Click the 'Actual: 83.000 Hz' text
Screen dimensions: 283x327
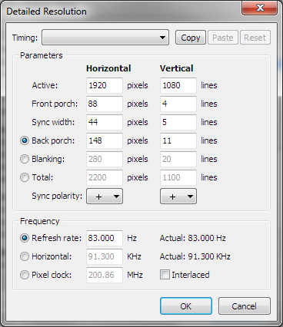(193, 238)
